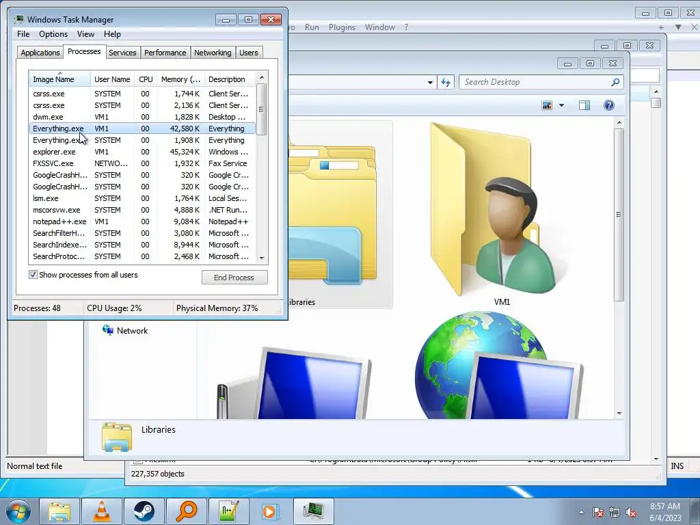Image resolution: width=700 pixels, height=525 pixels.
Task: Select Everything.exe row owned by SYSTEM
Action: click(x=142, y=140)
